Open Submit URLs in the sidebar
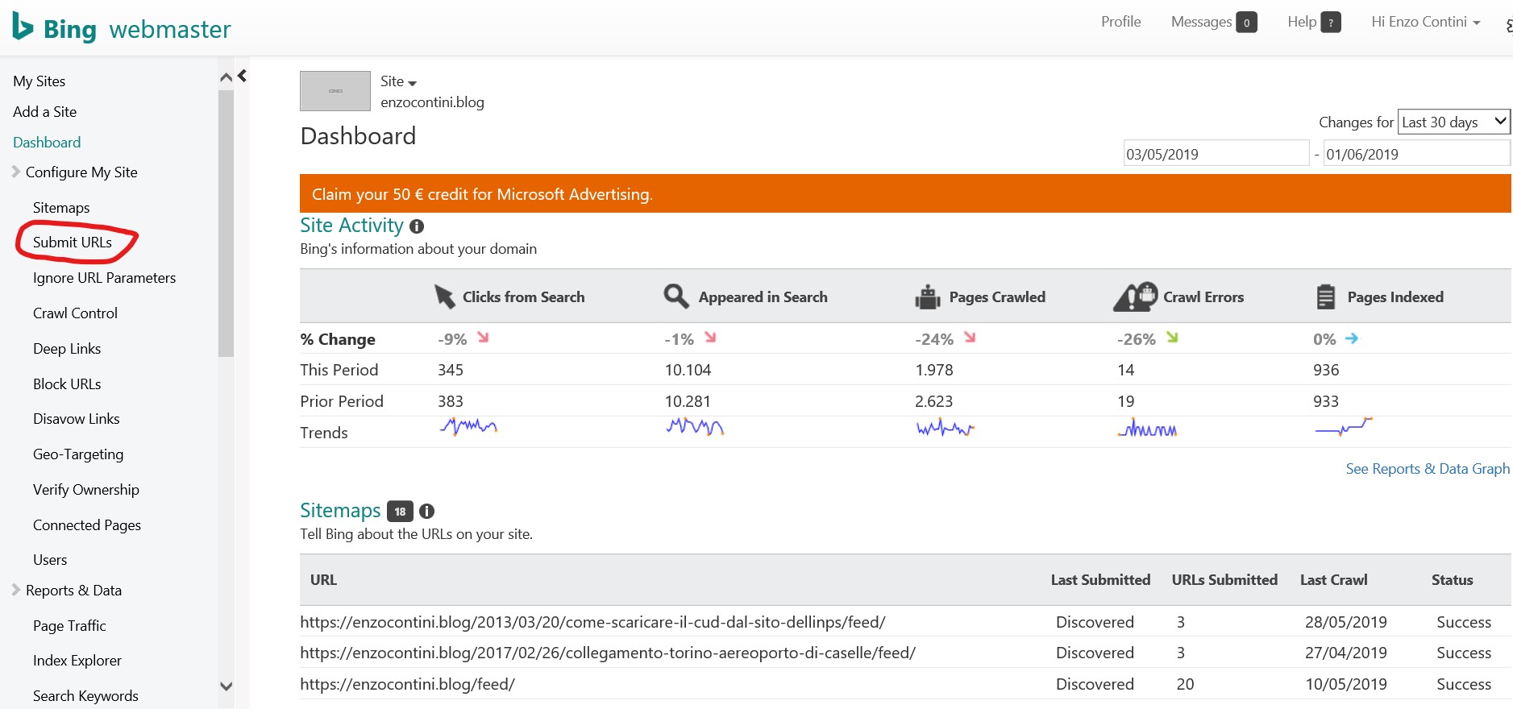This screenshot has height=709, width=1513. (73, 243)
